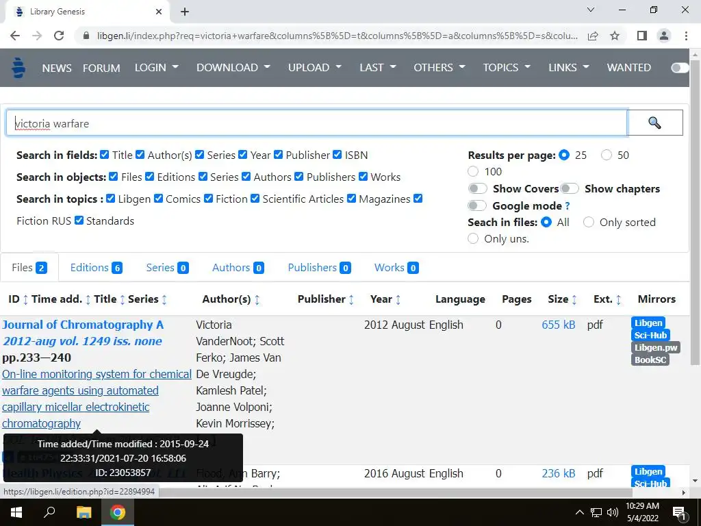Uncheck the Comics topic checkbox
Viewport: 701px width, 526px height.
158,199
